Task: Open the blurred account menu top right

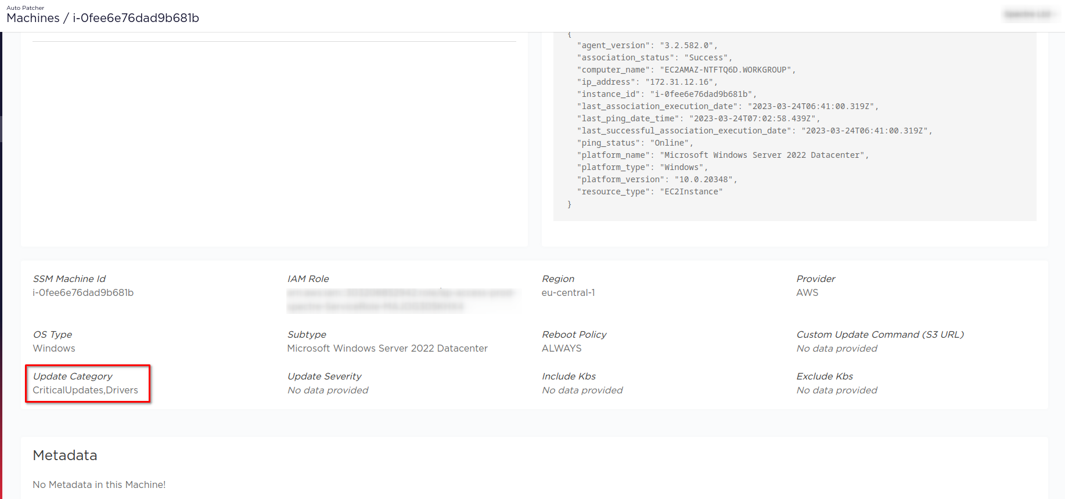Action: click(1031, 15)
